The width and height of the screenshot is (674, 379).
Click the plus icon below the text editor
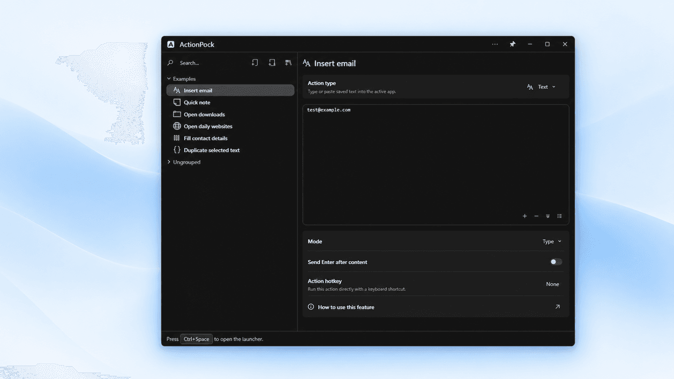(x=525, y=216)
